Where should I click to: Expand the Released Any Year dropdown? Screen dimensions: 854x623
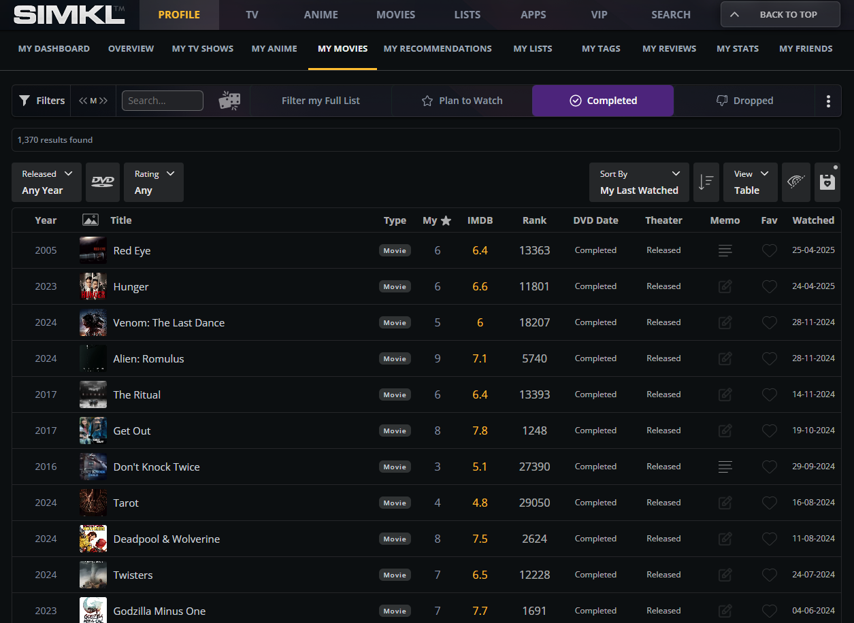(46, 182)
